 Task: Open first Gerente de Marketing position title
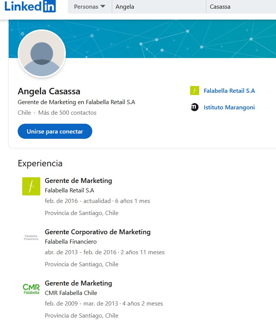pos(78,181)
